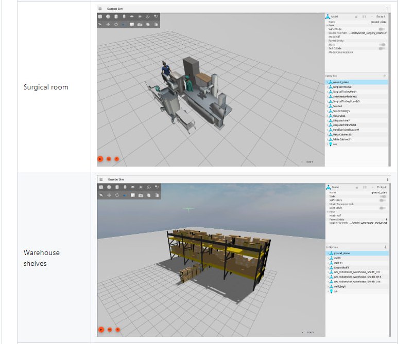Insert a box shape in Surgical room toolbar
Viewport: 412px width, 344px height.
click(100, 16)
